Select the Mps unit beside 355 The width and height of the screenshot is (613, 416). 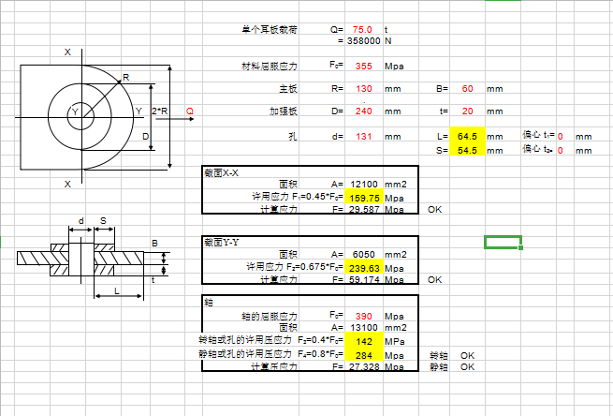394,67
